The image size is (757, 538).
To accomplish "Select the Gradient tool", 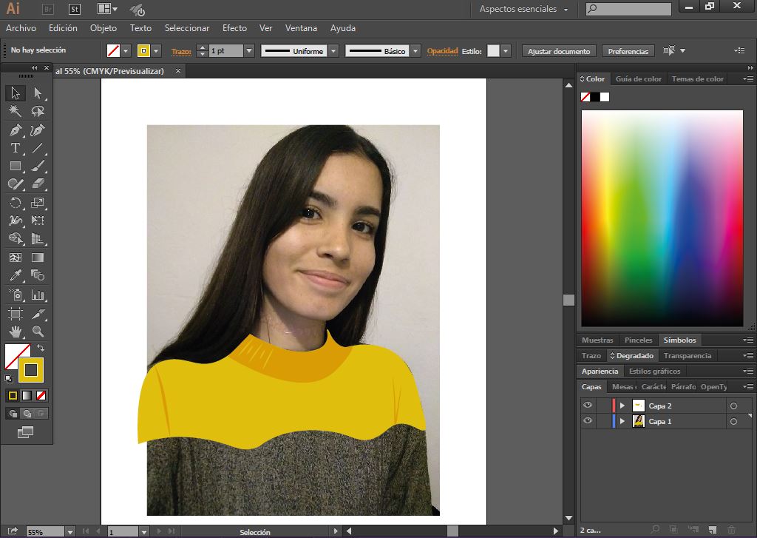I will pos(38,257).
